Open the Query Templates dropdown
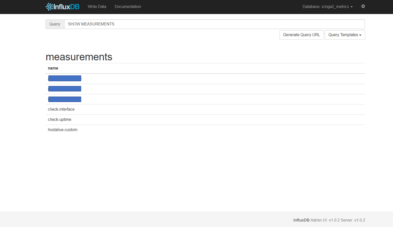 pos(345,35)
